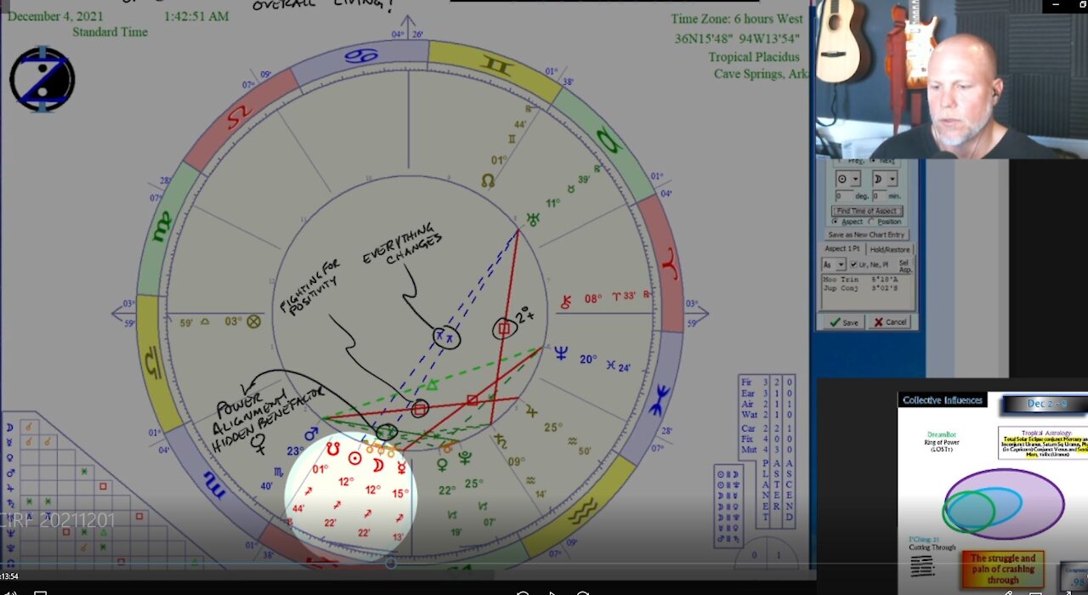This screenshot has width=1088, height=595.
Task: Click the Leo sign on chart wheel
Action: [241, 116]
